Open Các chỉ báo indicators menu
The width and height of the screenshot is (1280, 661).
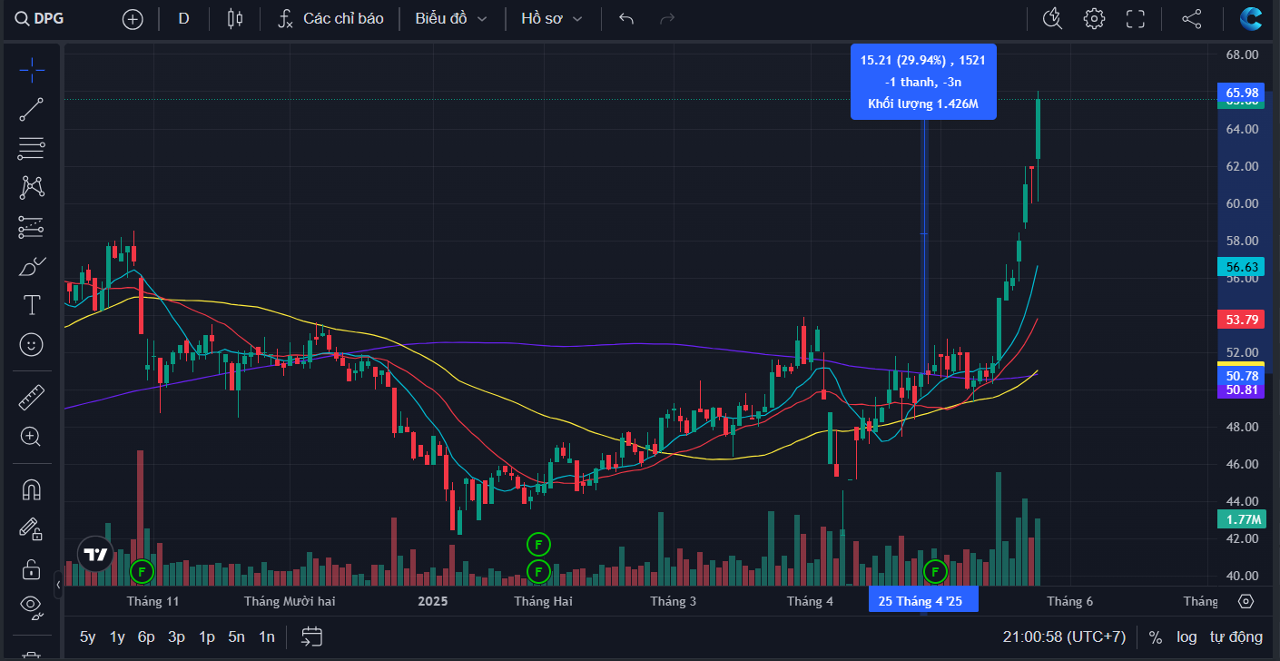click(331, 18)
